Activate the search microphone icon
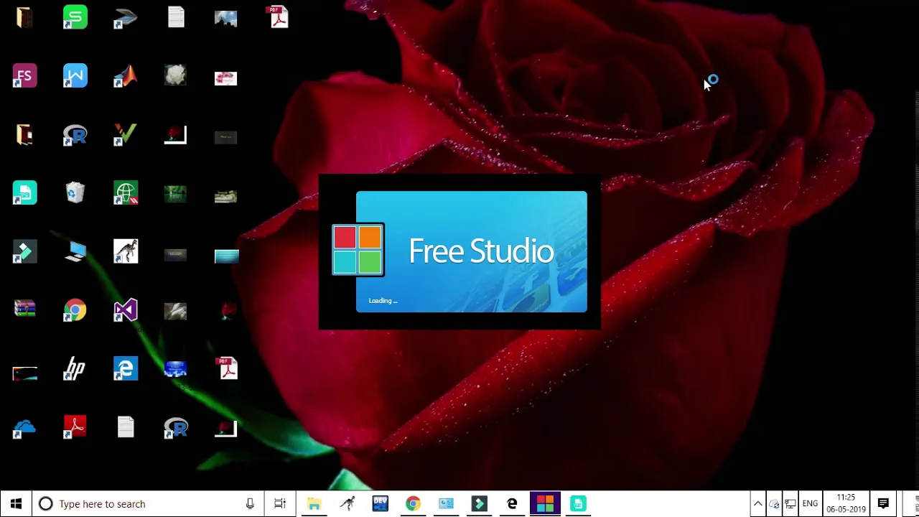Viewport: 919px width, 517px height. [250, 504]
